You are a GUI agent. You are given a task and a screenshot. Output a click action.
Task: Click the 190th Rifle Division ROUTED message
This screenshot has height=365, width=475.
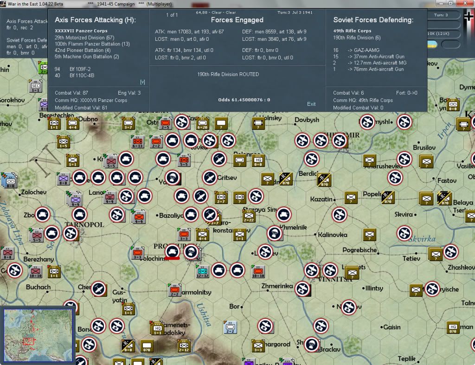point(228,74)
